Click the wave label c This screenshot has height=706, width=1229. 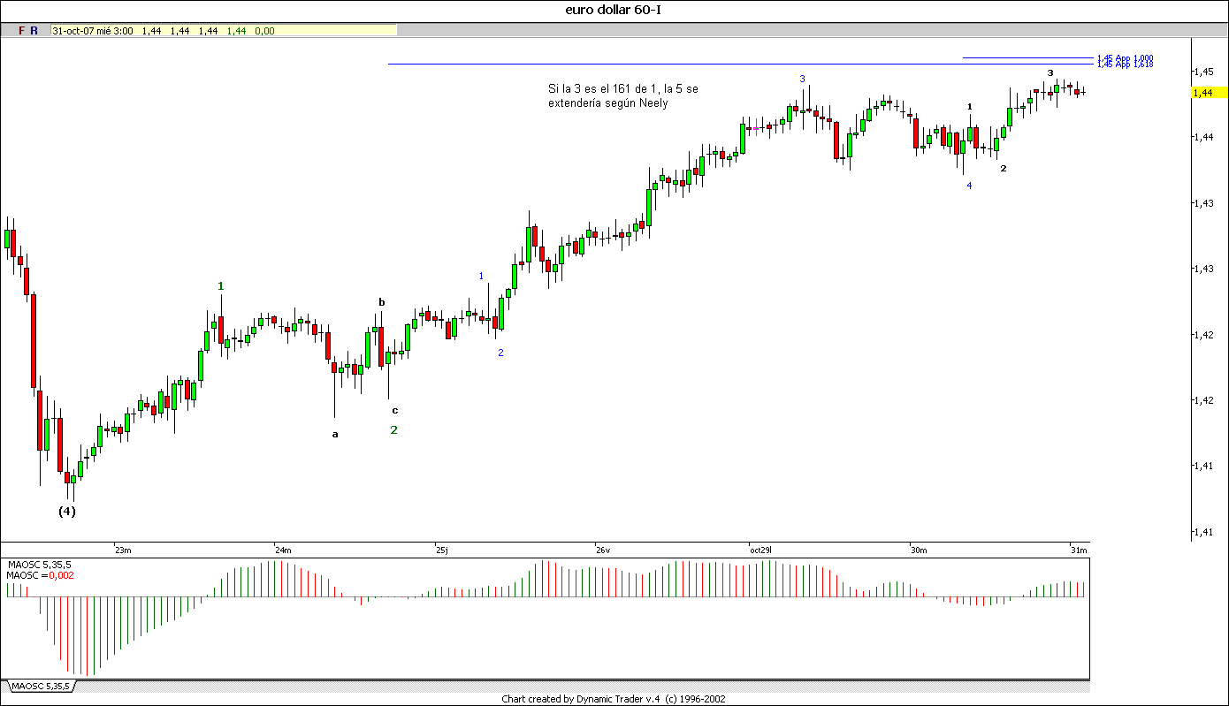[395, 410]
